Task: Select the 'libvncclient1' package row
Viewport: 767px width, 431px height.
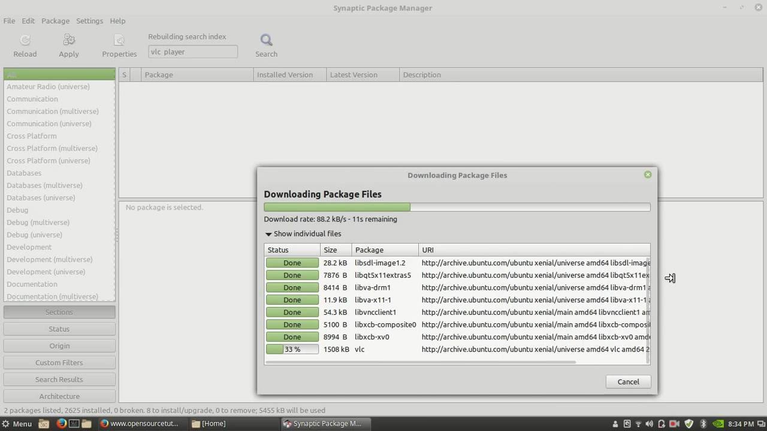Action: point(457,312)
